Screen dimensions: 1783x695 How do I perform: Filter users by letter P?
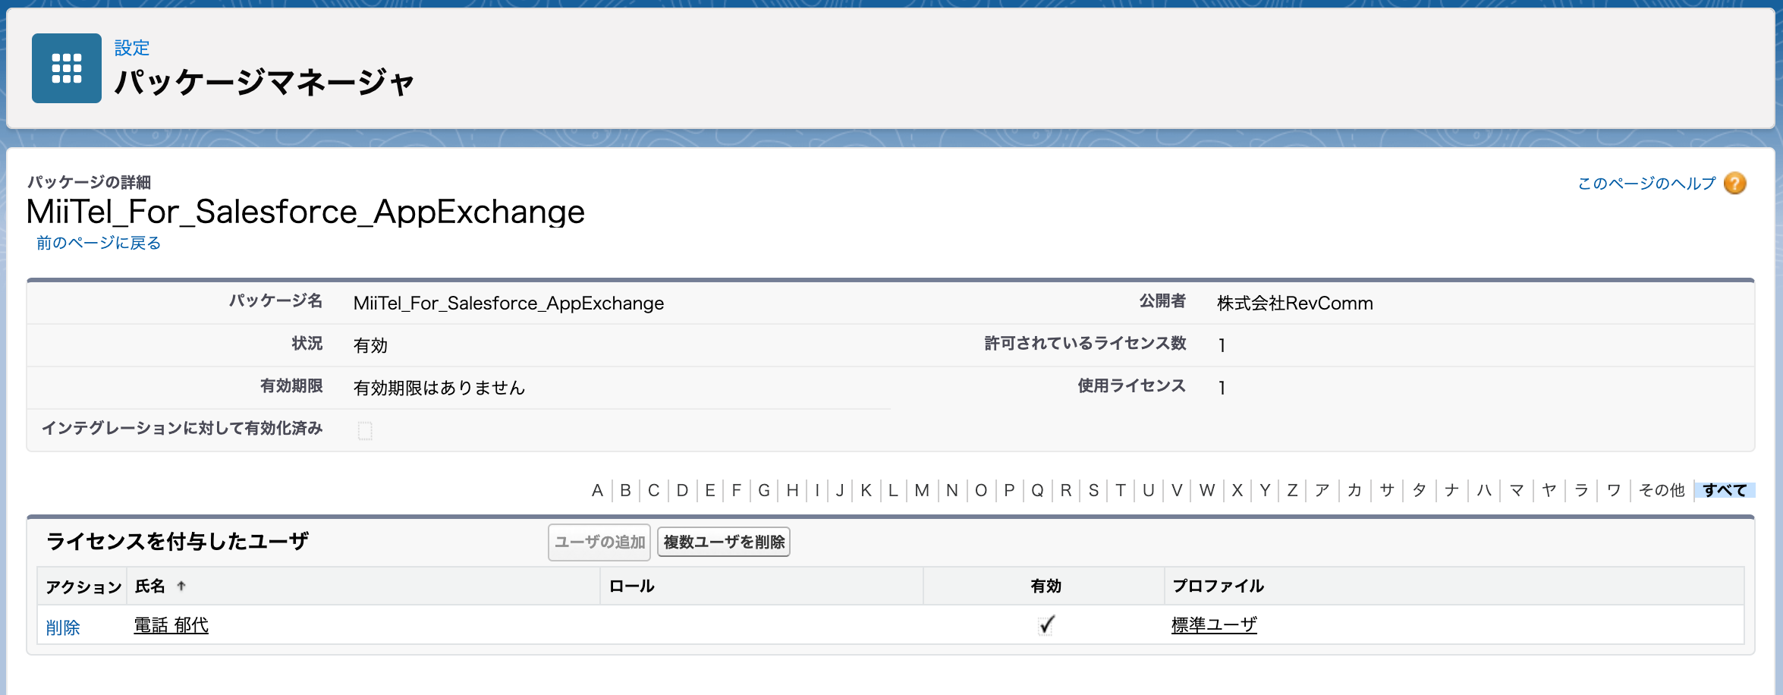[1009, 490]
